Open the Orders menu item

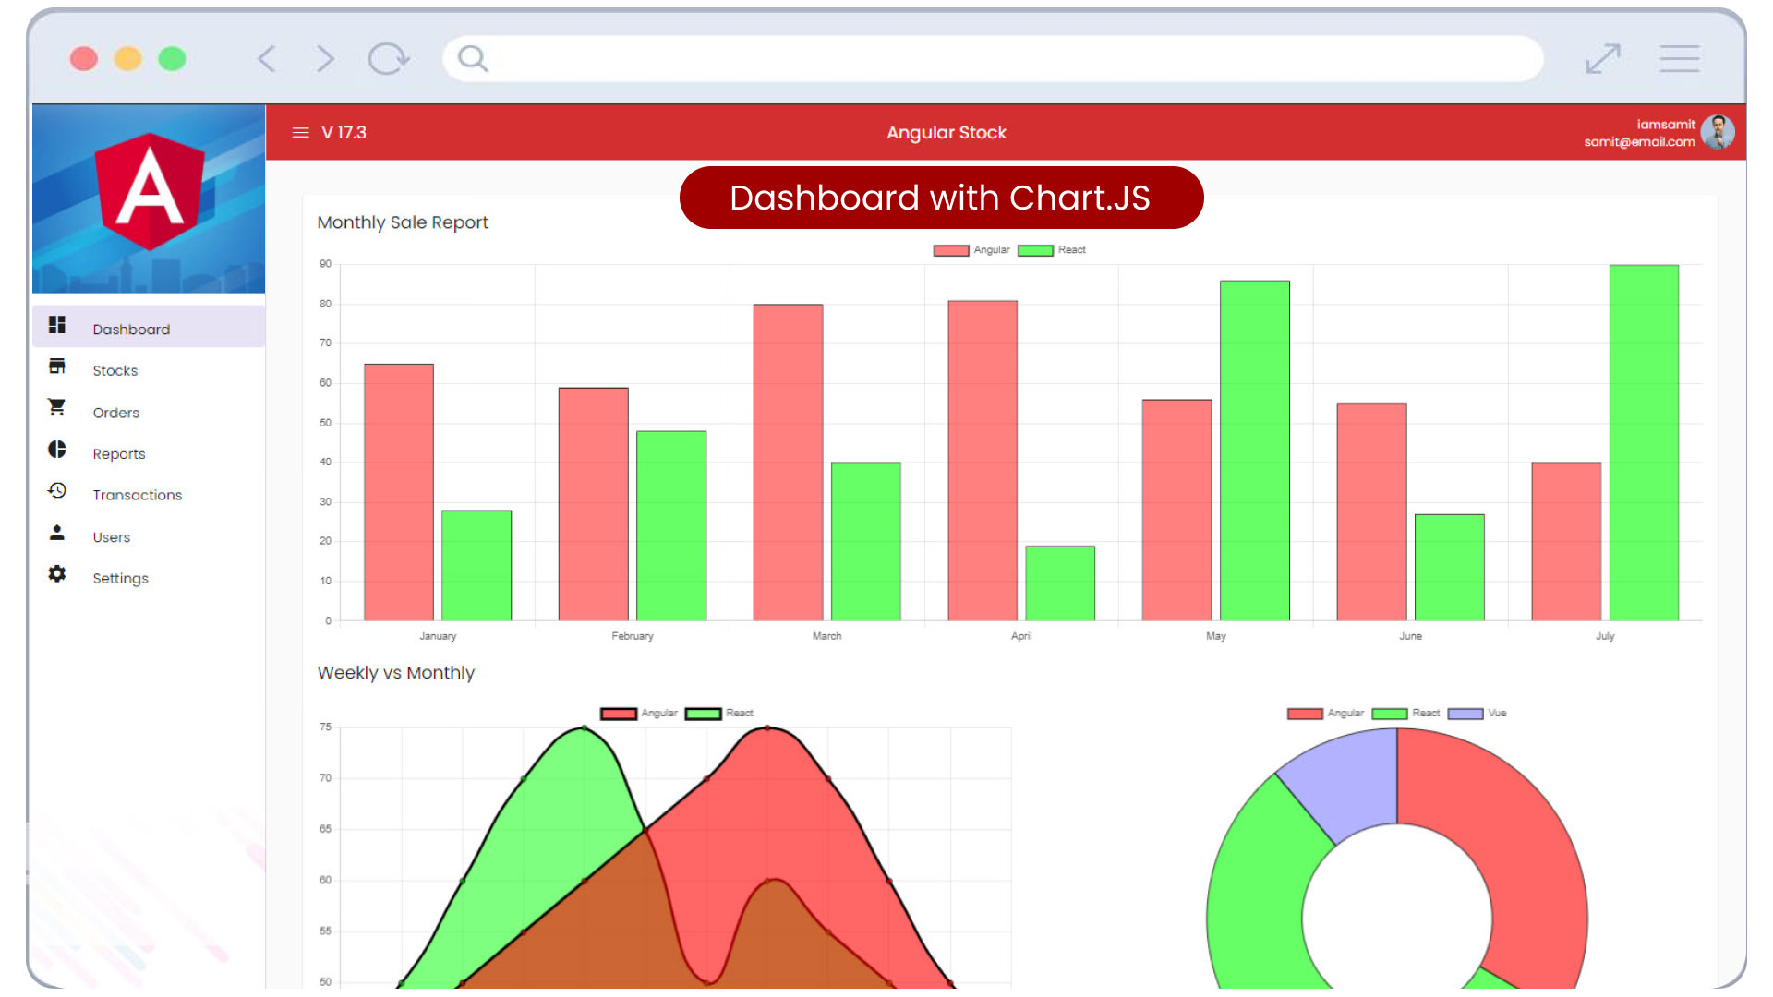(x=149, y=412)
